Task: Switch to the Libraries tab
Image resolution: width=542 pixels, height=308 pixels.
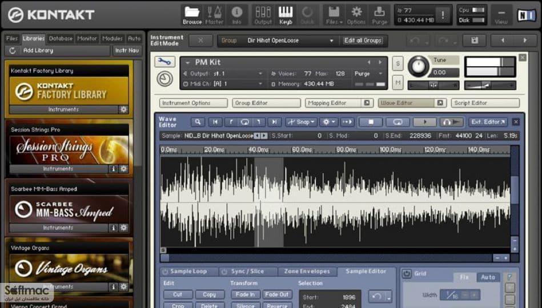Action: coord(34,38)
